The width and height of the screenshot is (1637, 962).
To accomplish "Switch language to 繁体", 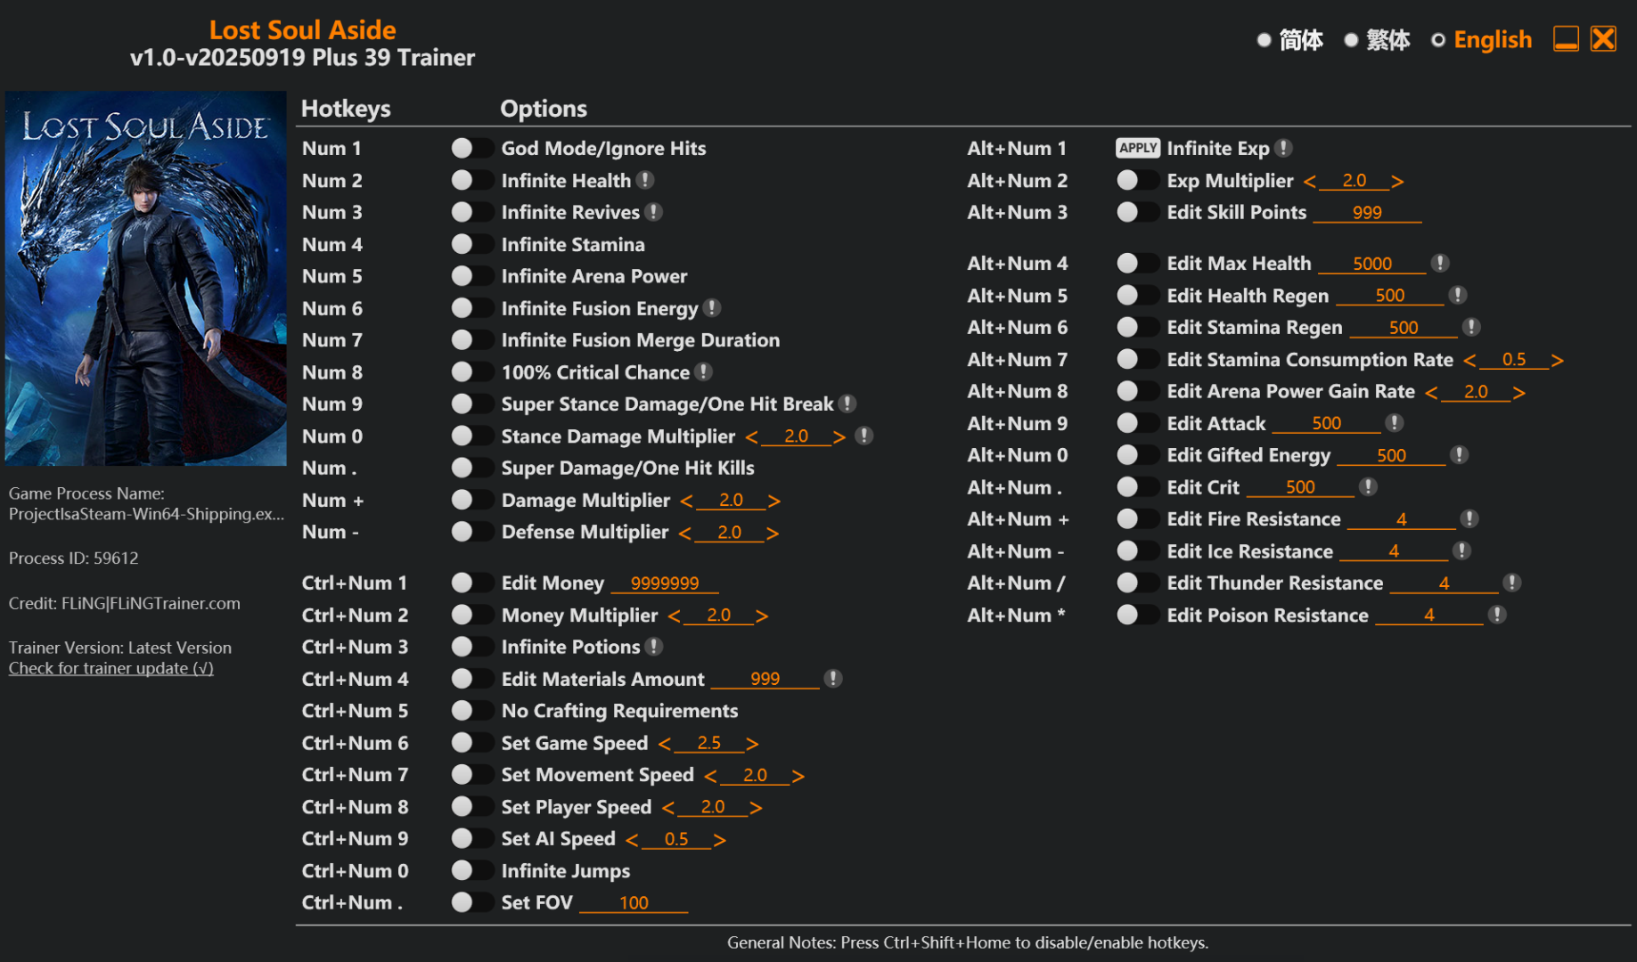I will click(x=1376, y=40).
